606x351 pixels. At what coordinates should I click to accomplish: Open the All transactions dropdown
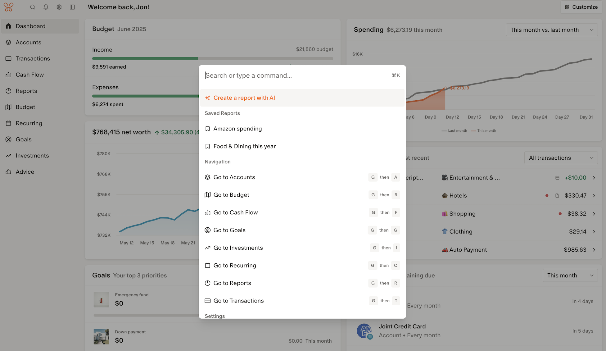click(x=561, y=158)
